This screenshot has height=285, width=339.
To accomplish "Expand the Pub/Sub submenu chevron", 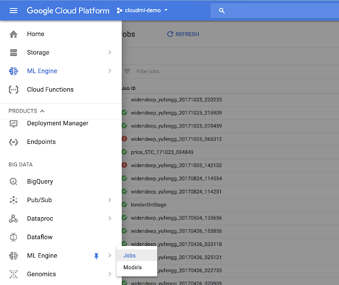I will (x=110, y=200).
